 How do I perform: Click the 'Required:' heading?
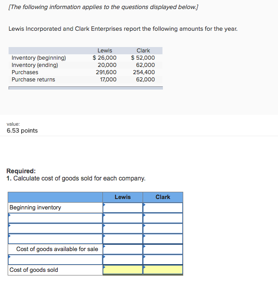pyautogui.click(x=21, y=171)
